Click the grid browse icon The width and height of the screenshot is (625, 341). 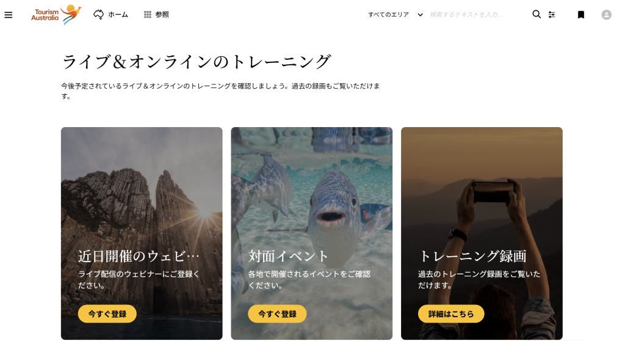click(148, 15)
